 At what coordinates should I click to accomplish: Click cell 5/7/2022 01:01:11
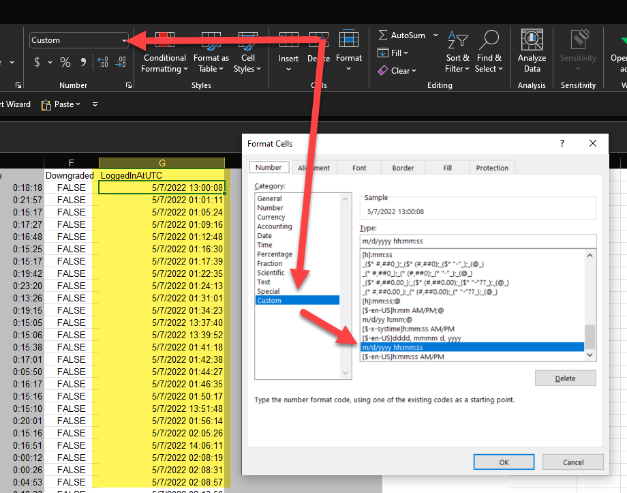[162, 200]
